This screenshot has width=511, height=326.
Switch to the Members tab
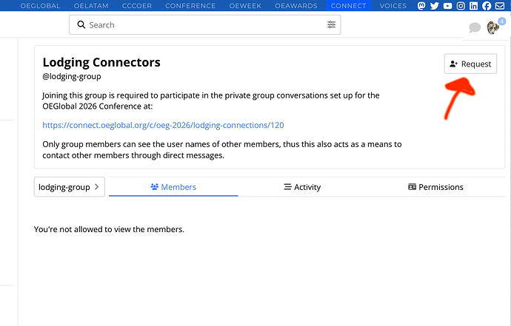(173, 187)
